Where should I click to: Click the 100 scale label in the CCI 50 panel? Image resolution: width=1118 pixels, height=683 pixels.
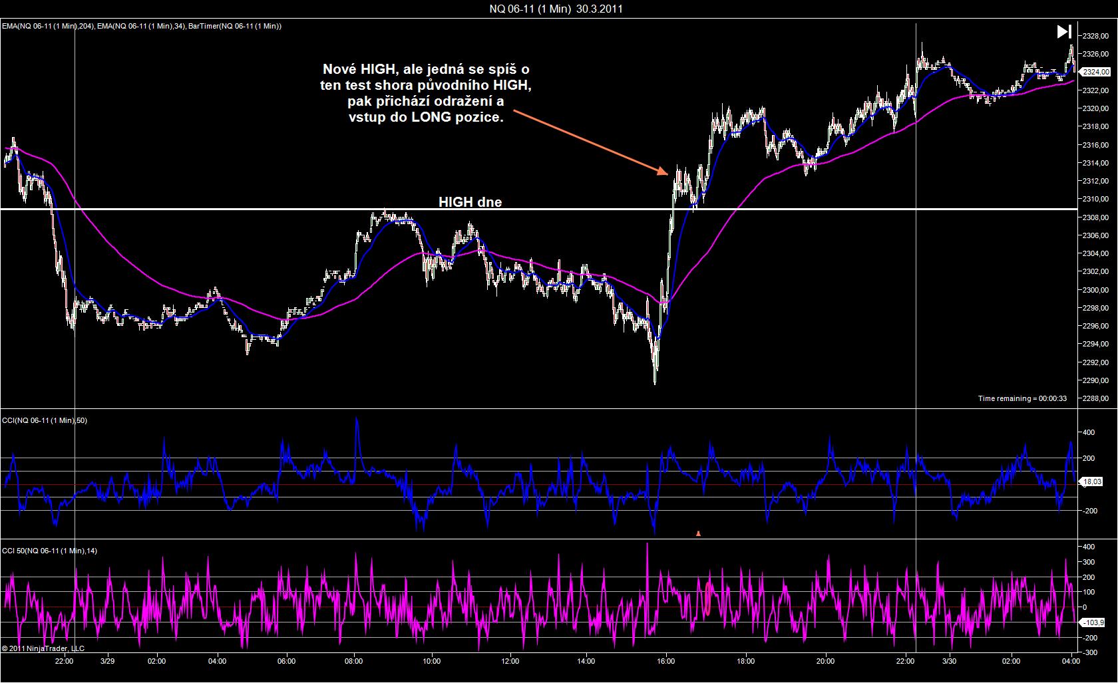point(1089,592)
